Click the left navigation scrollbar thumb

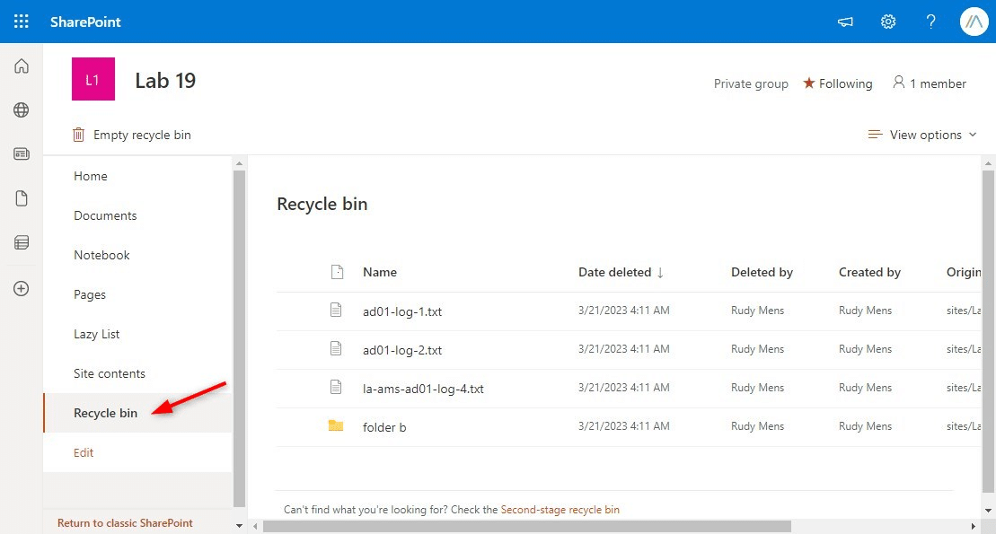[239, 338]
